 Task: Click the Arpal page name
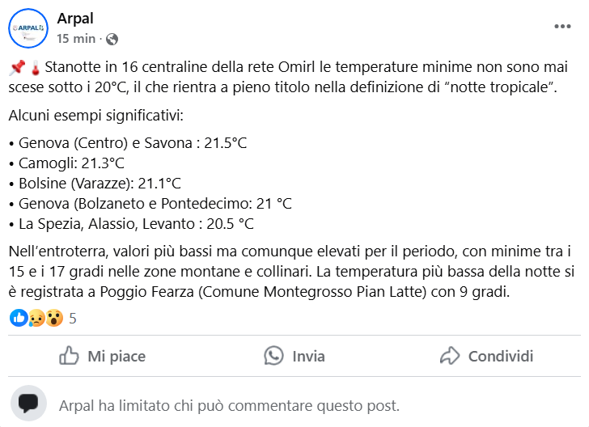point(74,19)
